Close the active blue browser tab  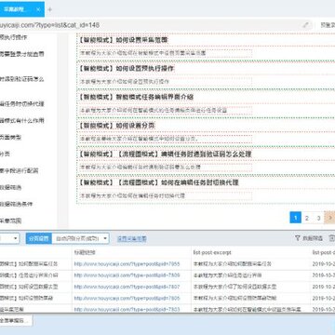pyautogui.click(x=38, y=9)
